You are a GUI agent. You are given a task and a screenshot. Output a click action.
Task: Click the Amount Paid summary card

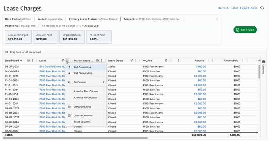click(46, 37)
